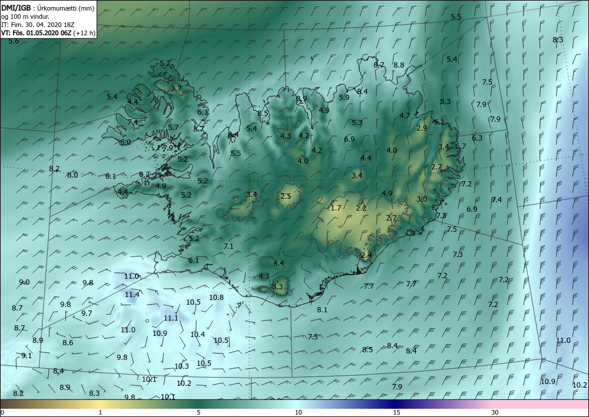Click the '0' tick label on color scale

(x=2, y=412)
